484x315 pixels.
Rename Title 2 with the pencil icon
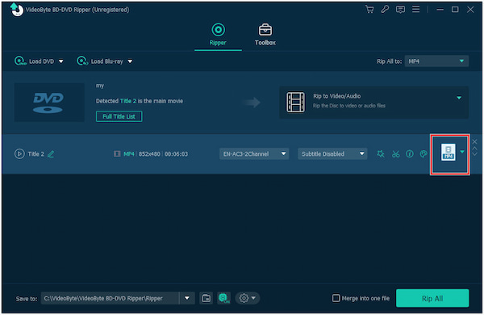pos(51,154)
